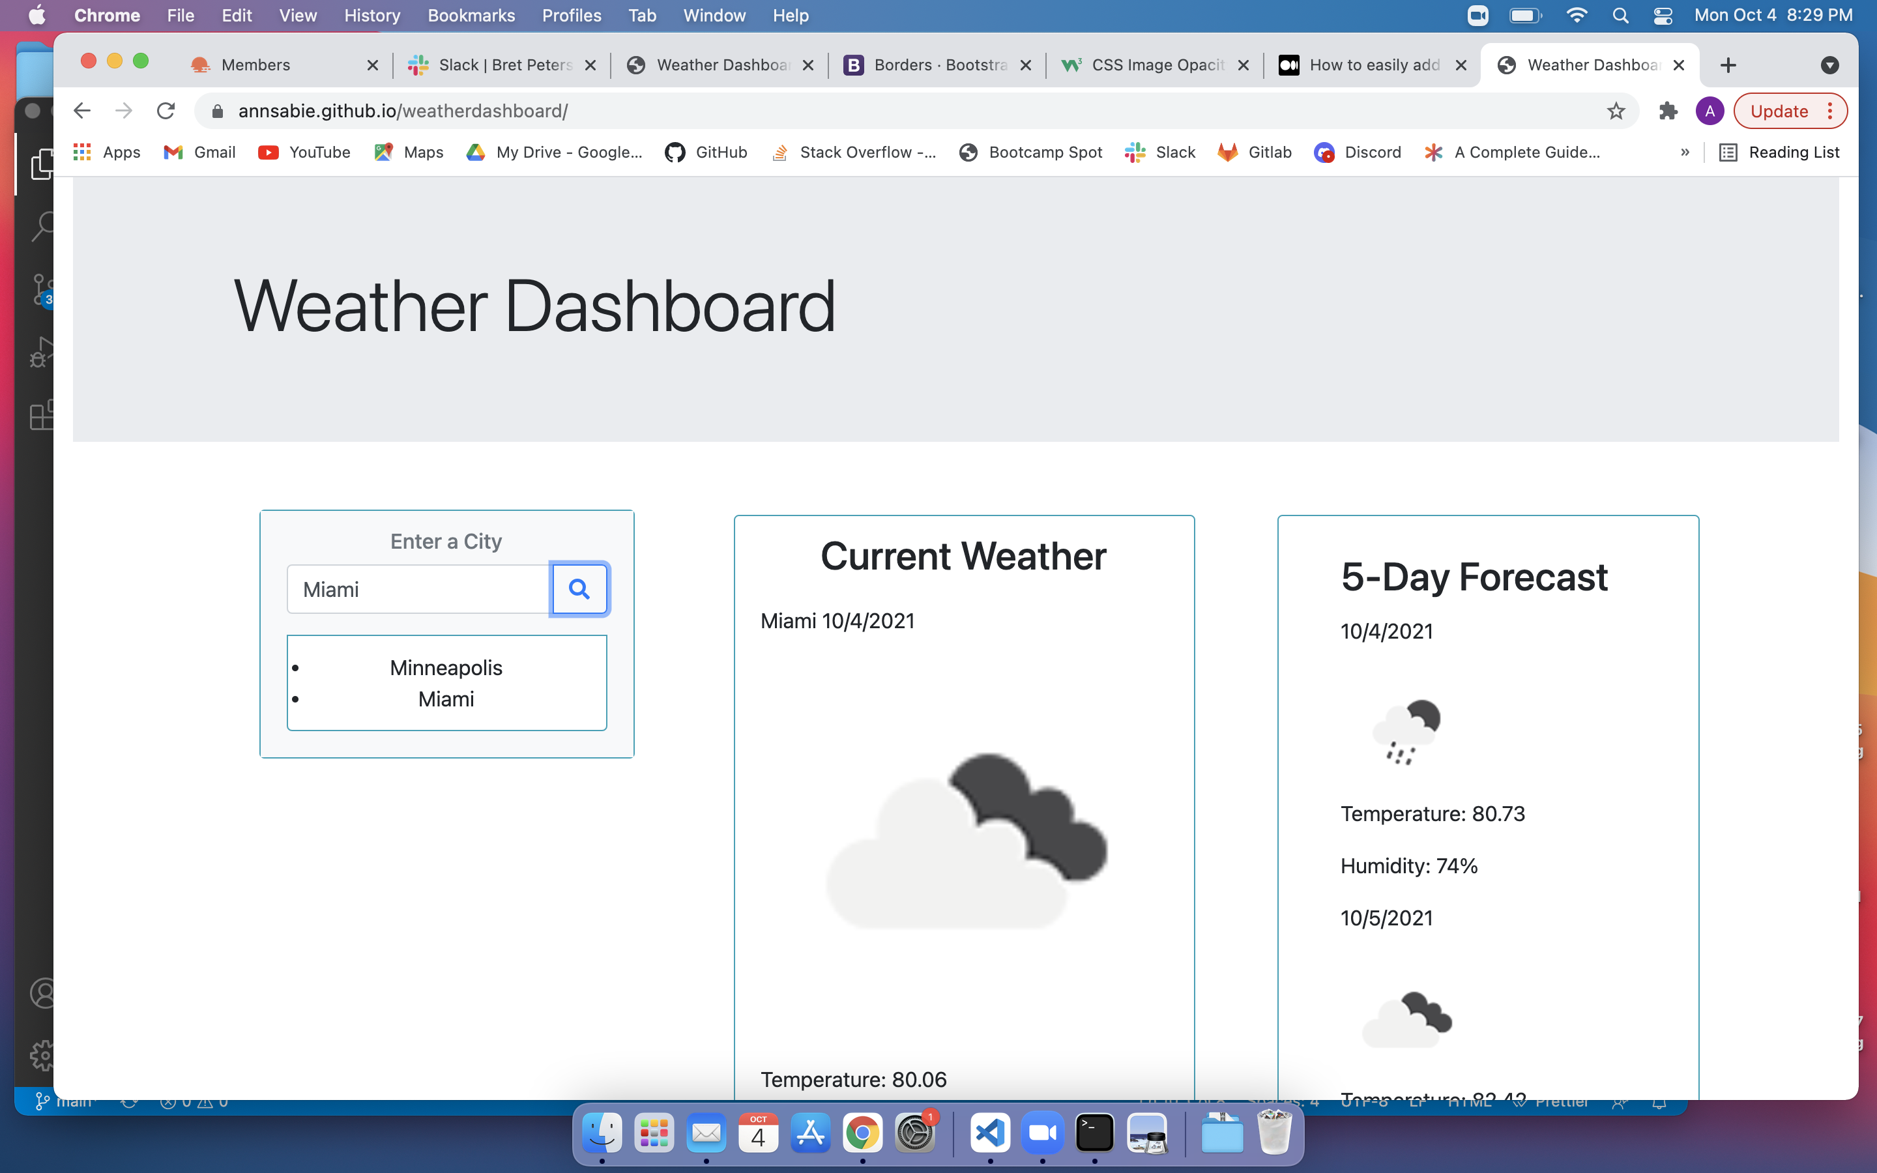The width and height of the screenshot is (1877, 1173).
Task: Toggle the bookmark star for this page
Action: point(1616,111)
